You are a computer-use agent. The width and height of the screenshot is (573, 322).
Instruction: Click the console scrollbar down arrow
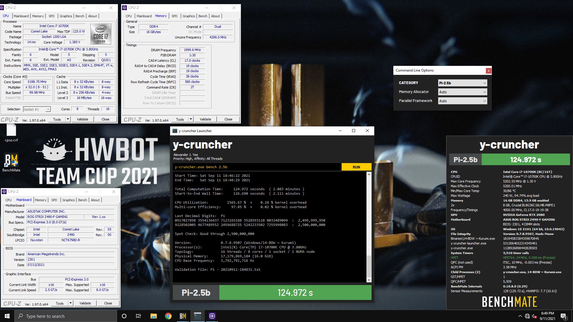coord(369,280)
